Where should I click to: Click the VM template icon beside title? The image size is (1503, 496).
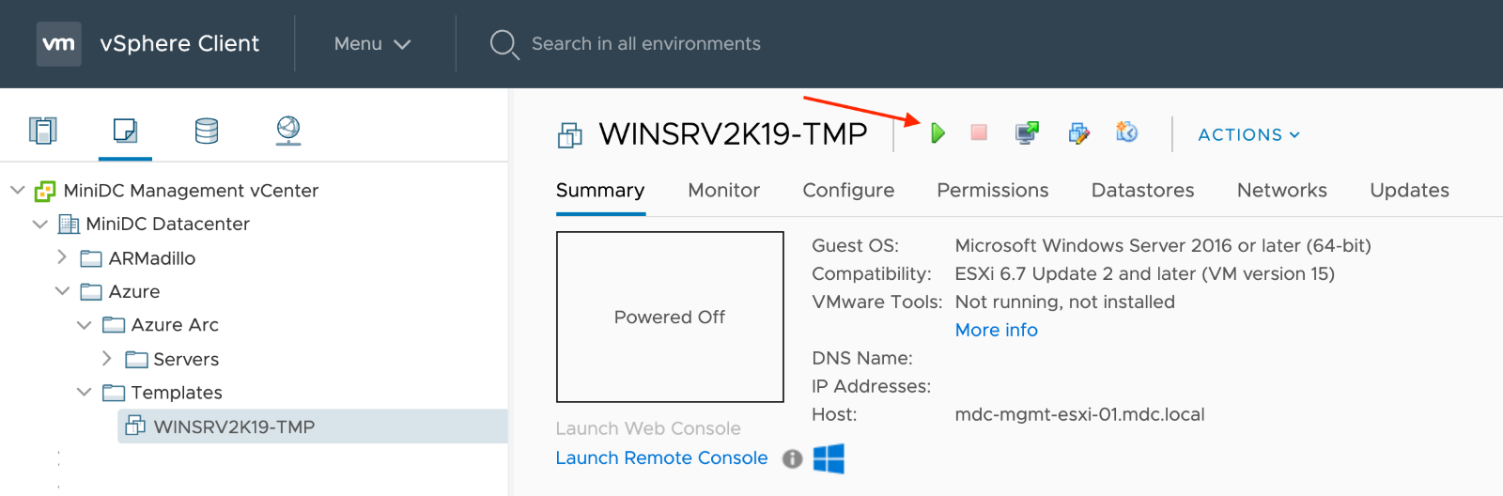pos(570,135)
